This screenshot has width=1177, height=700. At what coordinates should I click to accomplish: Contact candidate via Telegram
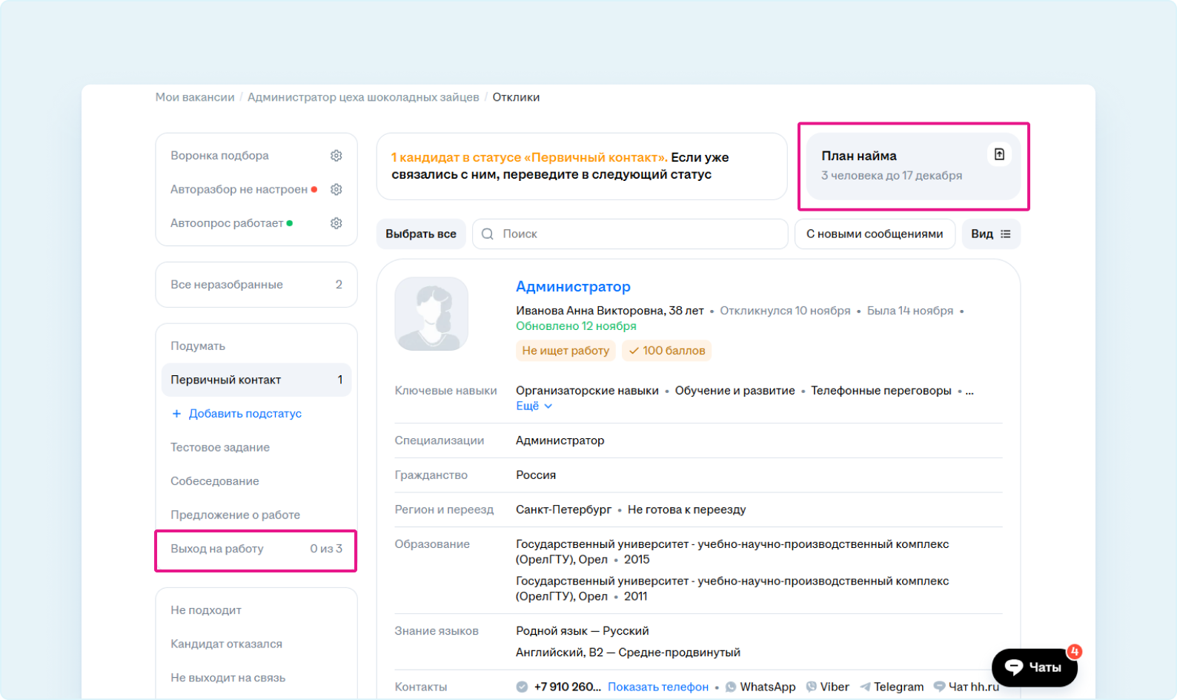[x=891, y=687]
